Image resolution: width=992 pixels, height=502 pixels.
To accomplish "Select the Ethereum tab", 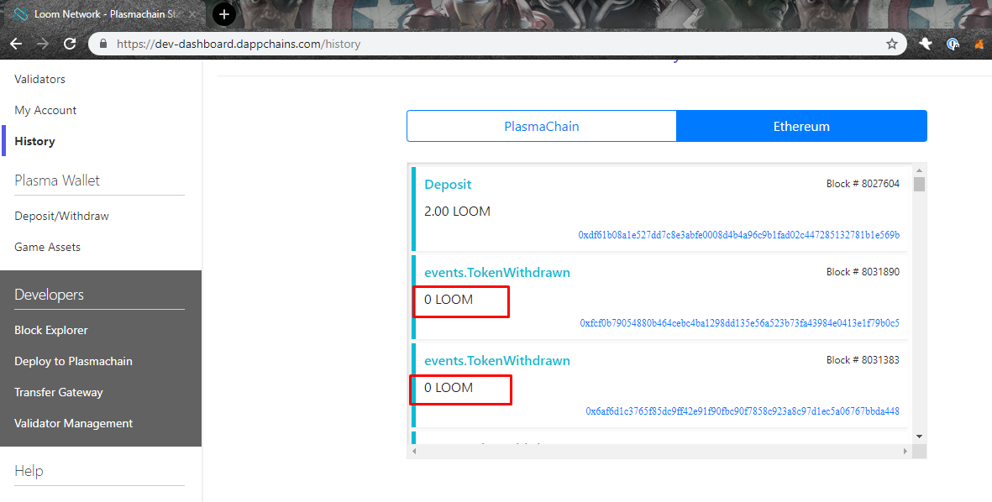I will pyautogui.click(x=801, y=125).
